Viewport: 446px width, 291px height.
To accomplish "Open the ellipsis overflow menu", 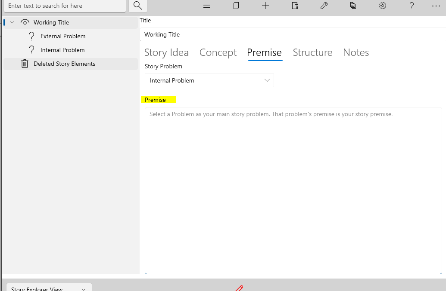I will click(436, 6).
